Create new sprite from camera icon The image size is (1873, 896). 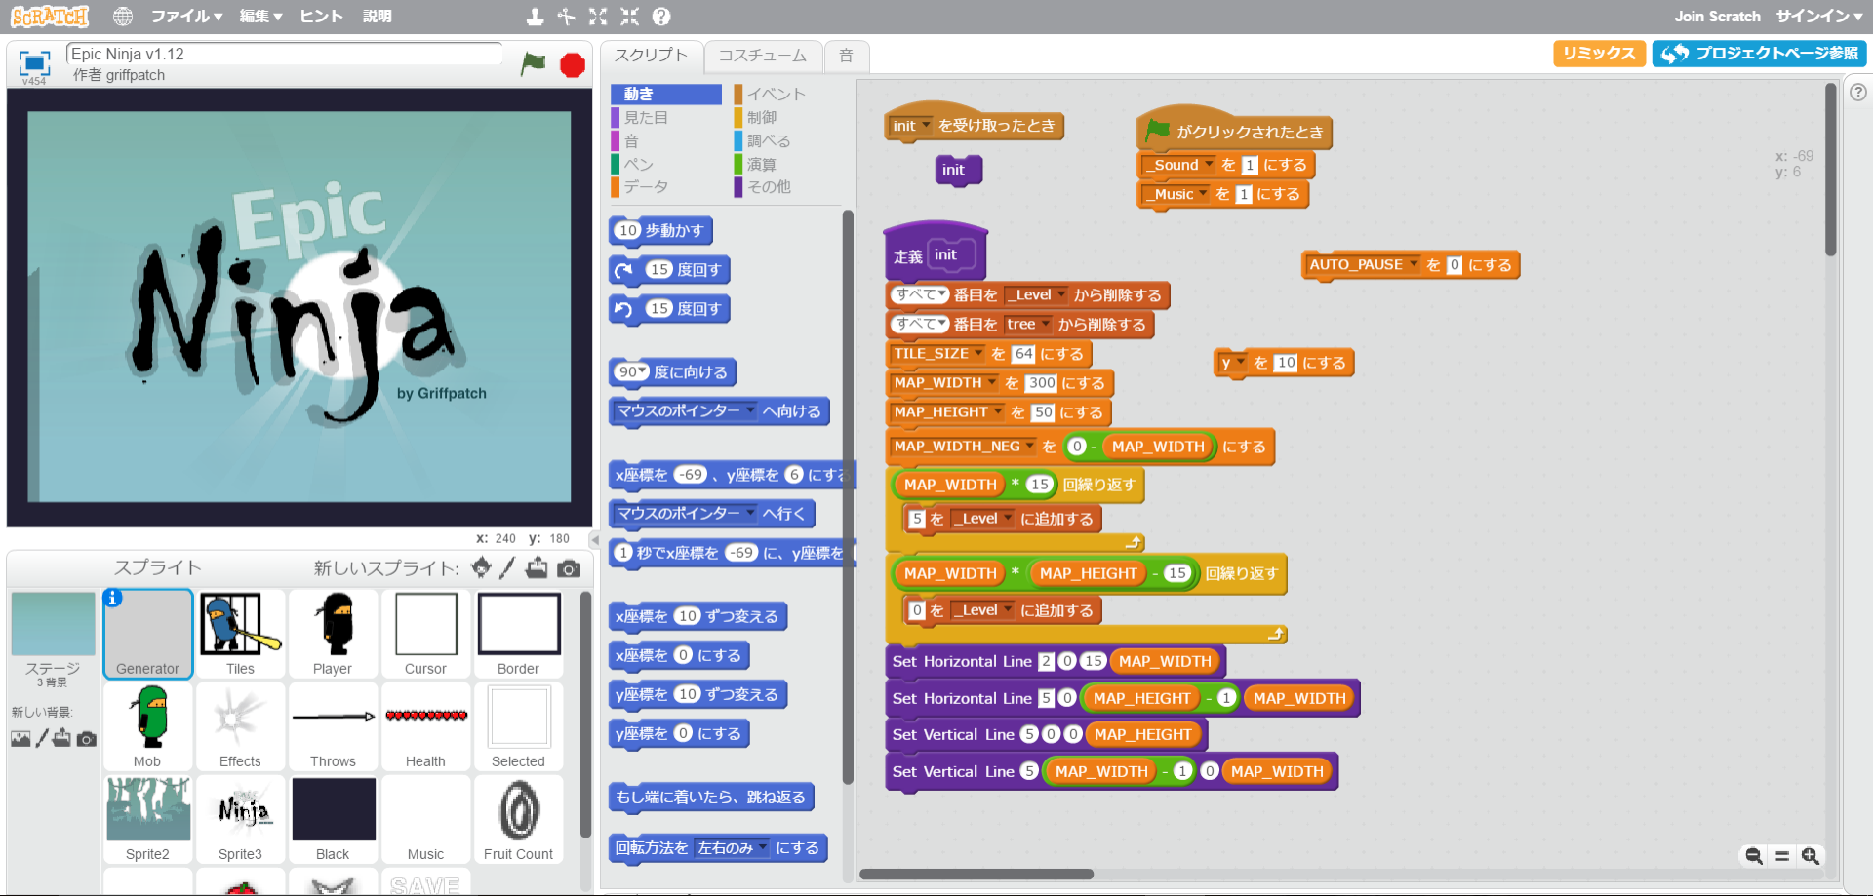pyautogui.click(x=569, y=568)
